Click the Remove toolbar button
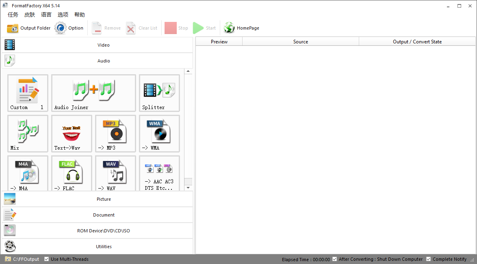This screenshot has height=264, width=477. 106,28
